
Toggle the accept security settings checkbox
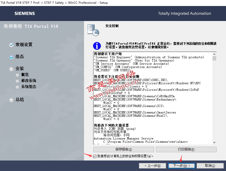coord(95,156)
